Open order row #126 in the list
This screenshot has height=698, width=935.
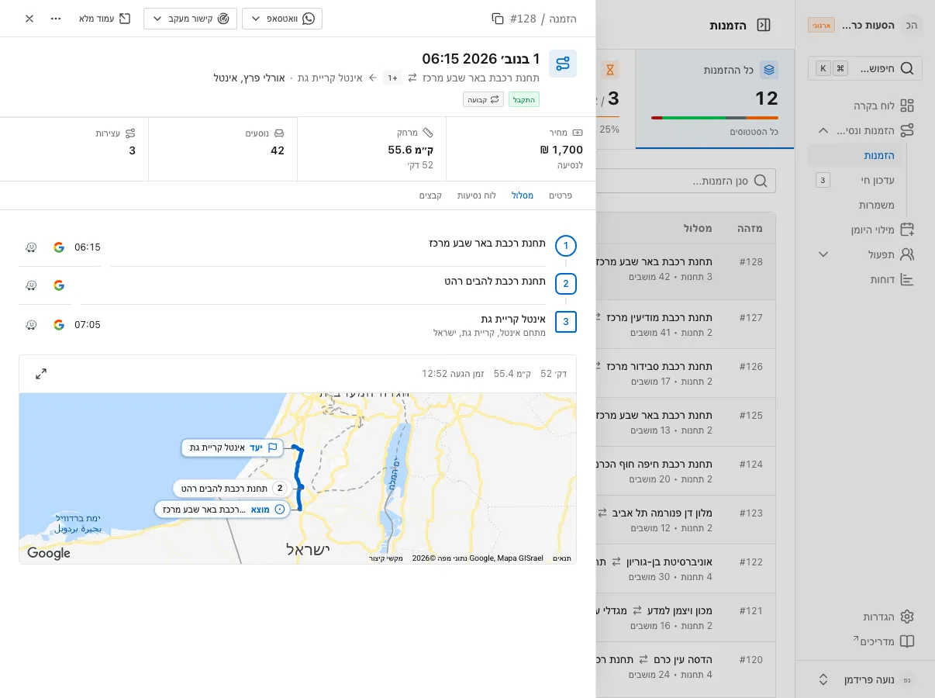(x=685, y=373)
